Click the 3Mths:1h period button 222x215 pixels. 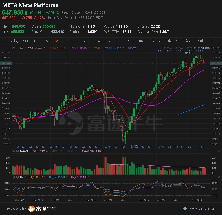pyautogui.click(x=204, y=41)
